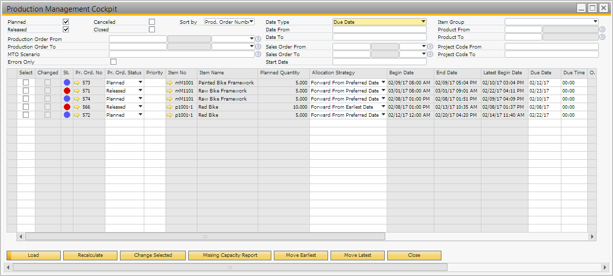Select the row checkbox for order 574

[x=26, y=99]
